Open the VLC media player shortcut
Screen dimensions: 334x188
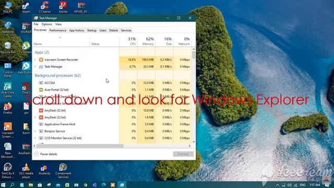point(26,171)
